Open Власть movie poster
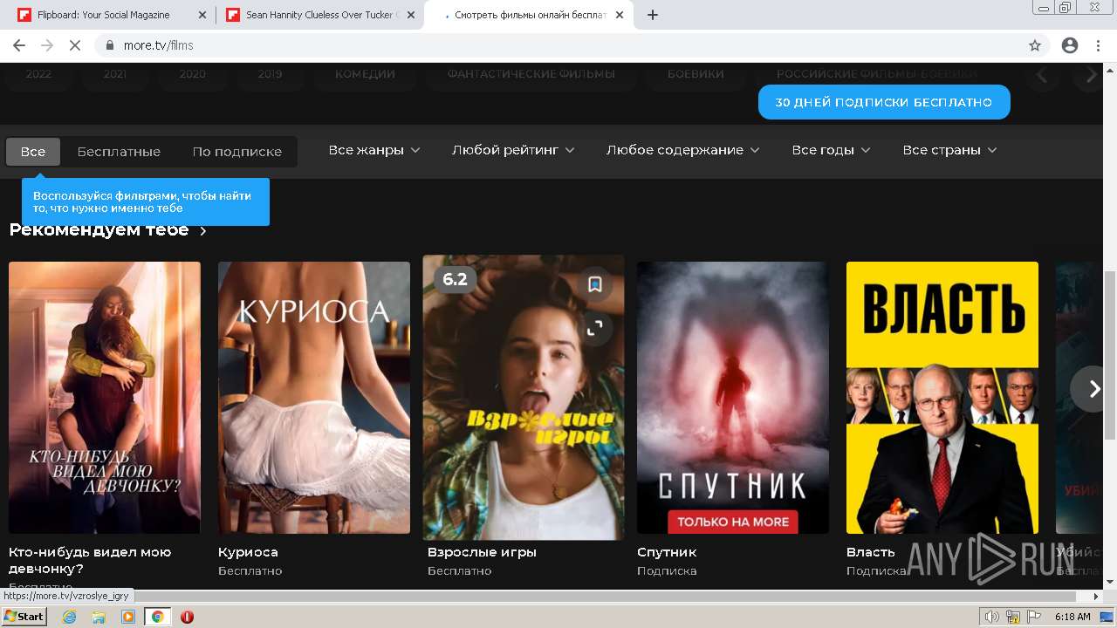Image resolution: width=1117 pixels, height=628 pixels. tap(942, 398)
